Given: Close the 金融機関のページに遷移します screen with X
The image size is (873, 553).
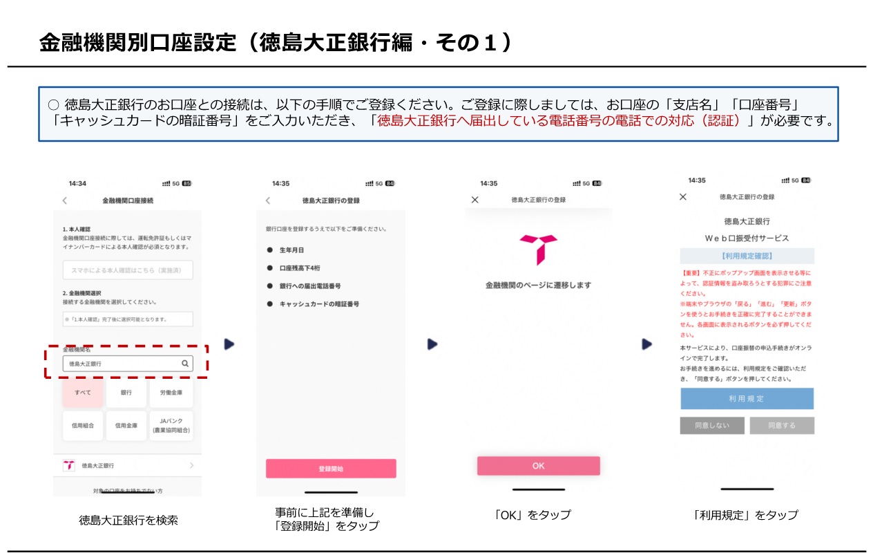Looking at the screenshot, I should [x=474, y=200].
